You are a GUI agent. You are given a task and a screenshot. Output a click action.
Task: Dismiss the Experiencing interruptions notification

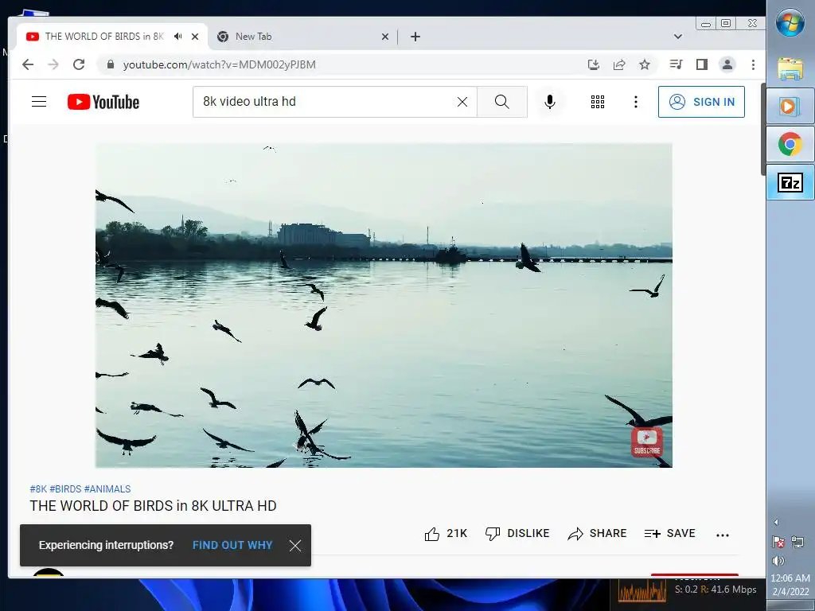[295, 546]
